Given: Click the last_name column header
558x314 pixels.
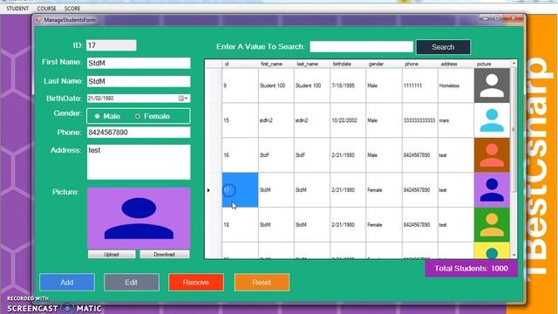Looking at the screenshot, I should (x=312, y=64).
